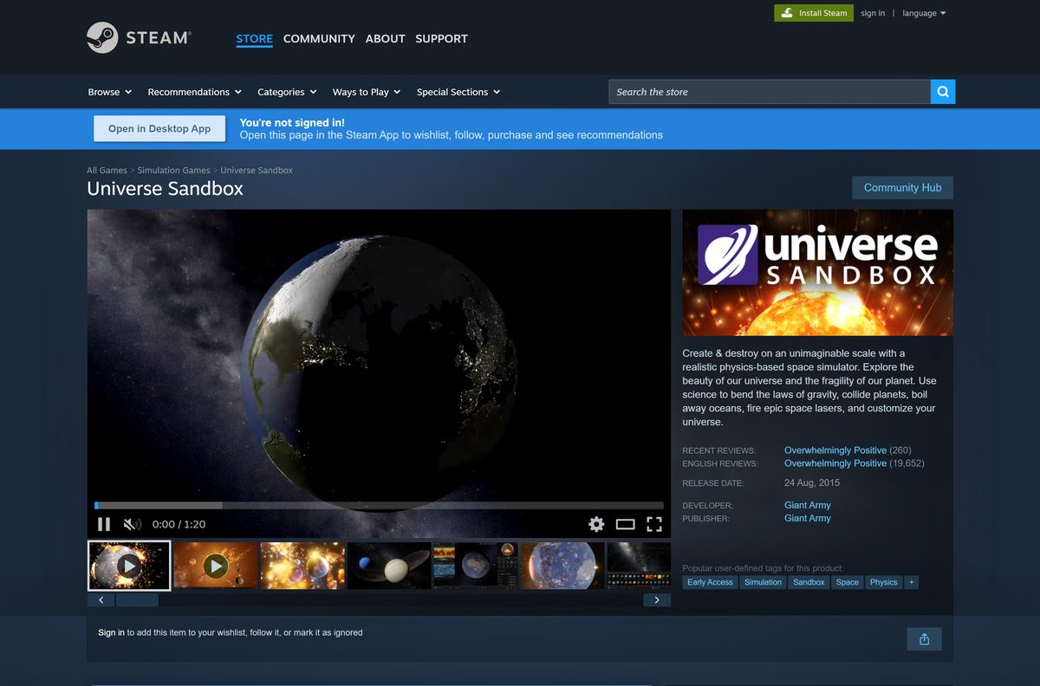Click Install Steam button
Screen dimensions: 1040x686
point(813,13)
